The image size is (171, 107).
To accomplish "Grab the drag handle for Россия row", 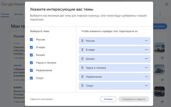I will coord(82,41).
